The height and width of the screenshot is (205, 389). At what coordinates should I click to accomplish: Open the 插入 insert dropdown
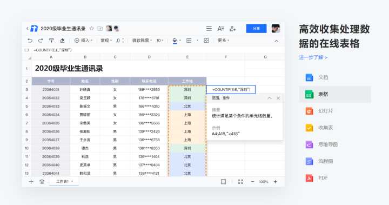[83, 40]
